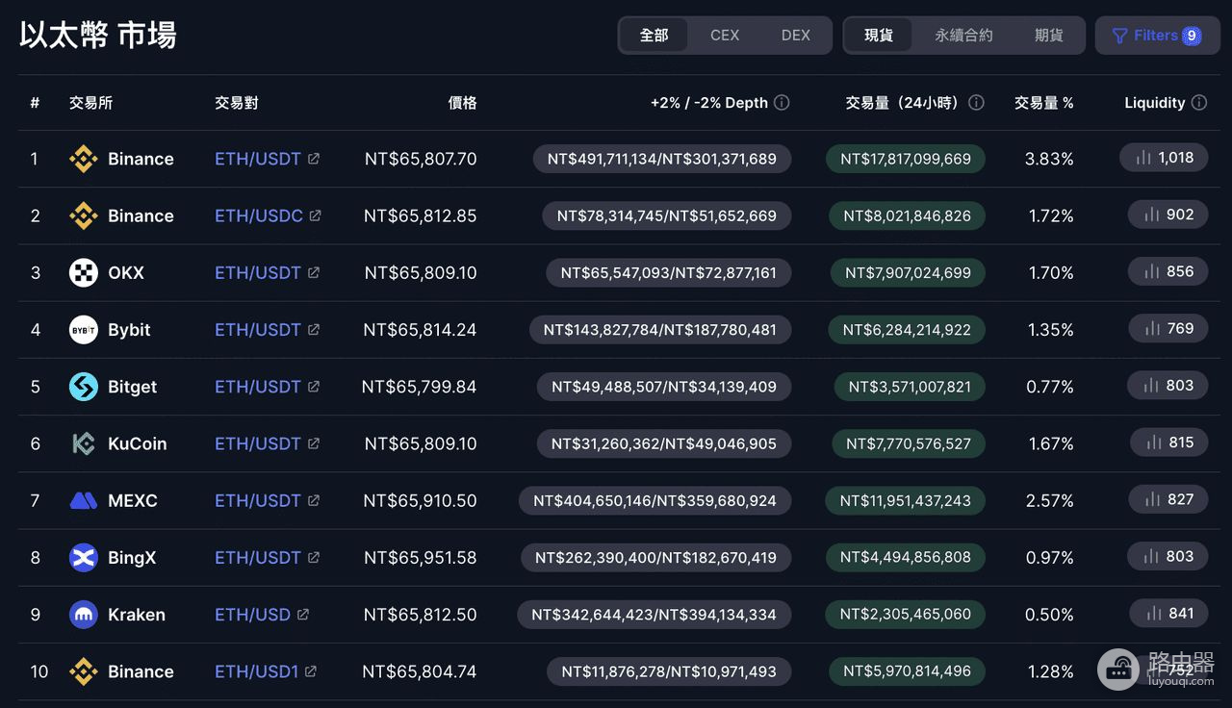The image size is (1232, 708).
Task: Open external link icon beside MEXC ETH/USDT
Action: pyautogui.click(x=314, y=500)
